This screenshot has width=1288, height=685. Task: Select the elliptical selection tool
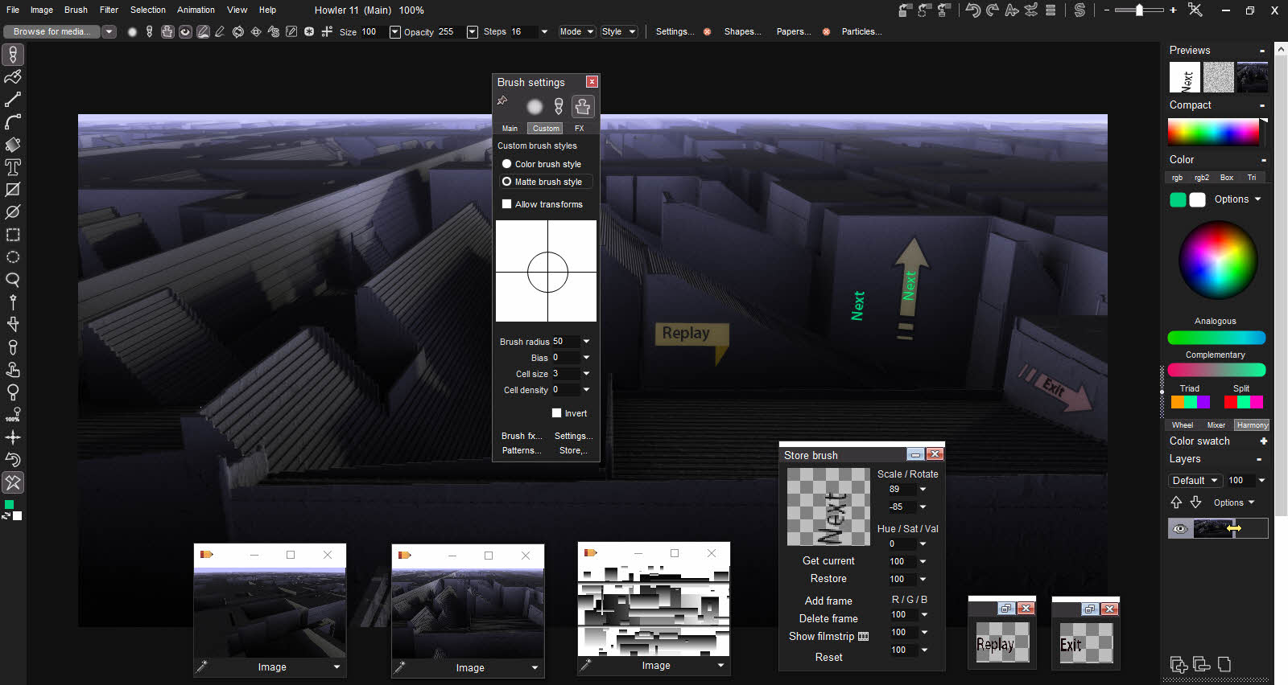[13, 257]
